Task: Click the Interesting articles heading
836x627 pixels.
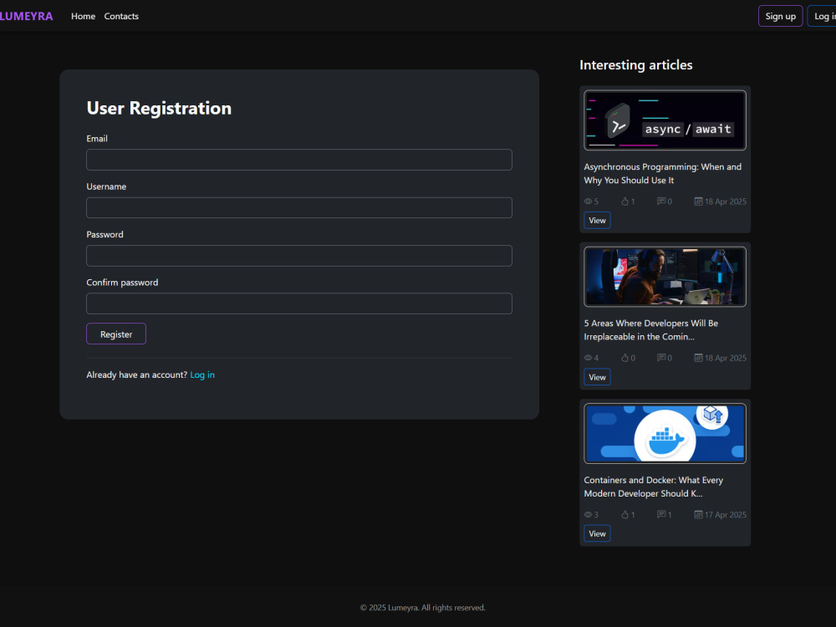Action: [x=636, y=65]
